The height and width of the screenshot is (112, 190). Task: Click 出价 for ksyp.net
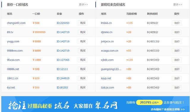click(x=177, y=78)
